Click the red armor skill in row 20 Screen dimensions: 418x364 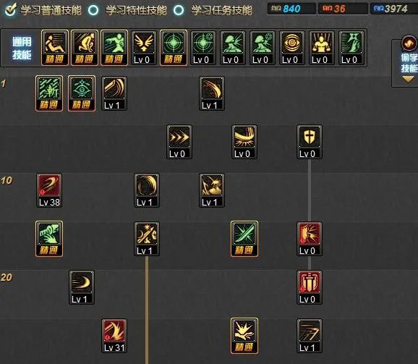(x=310, y=287)
